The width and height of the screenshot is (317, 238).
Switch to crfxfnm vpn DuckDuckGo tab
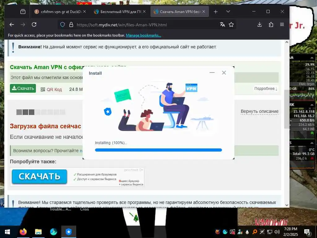click(60, 12)
